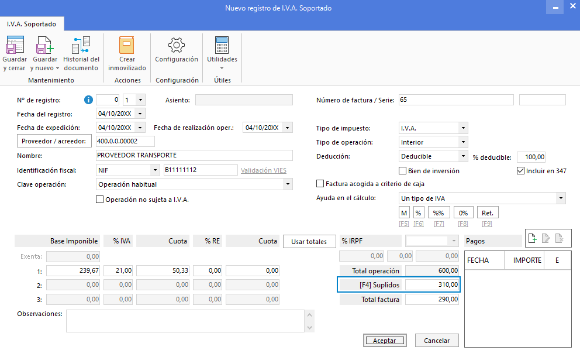This screenshot has height=357, width=580.
Task: Click the 0% calculation button
Action: 464,213
